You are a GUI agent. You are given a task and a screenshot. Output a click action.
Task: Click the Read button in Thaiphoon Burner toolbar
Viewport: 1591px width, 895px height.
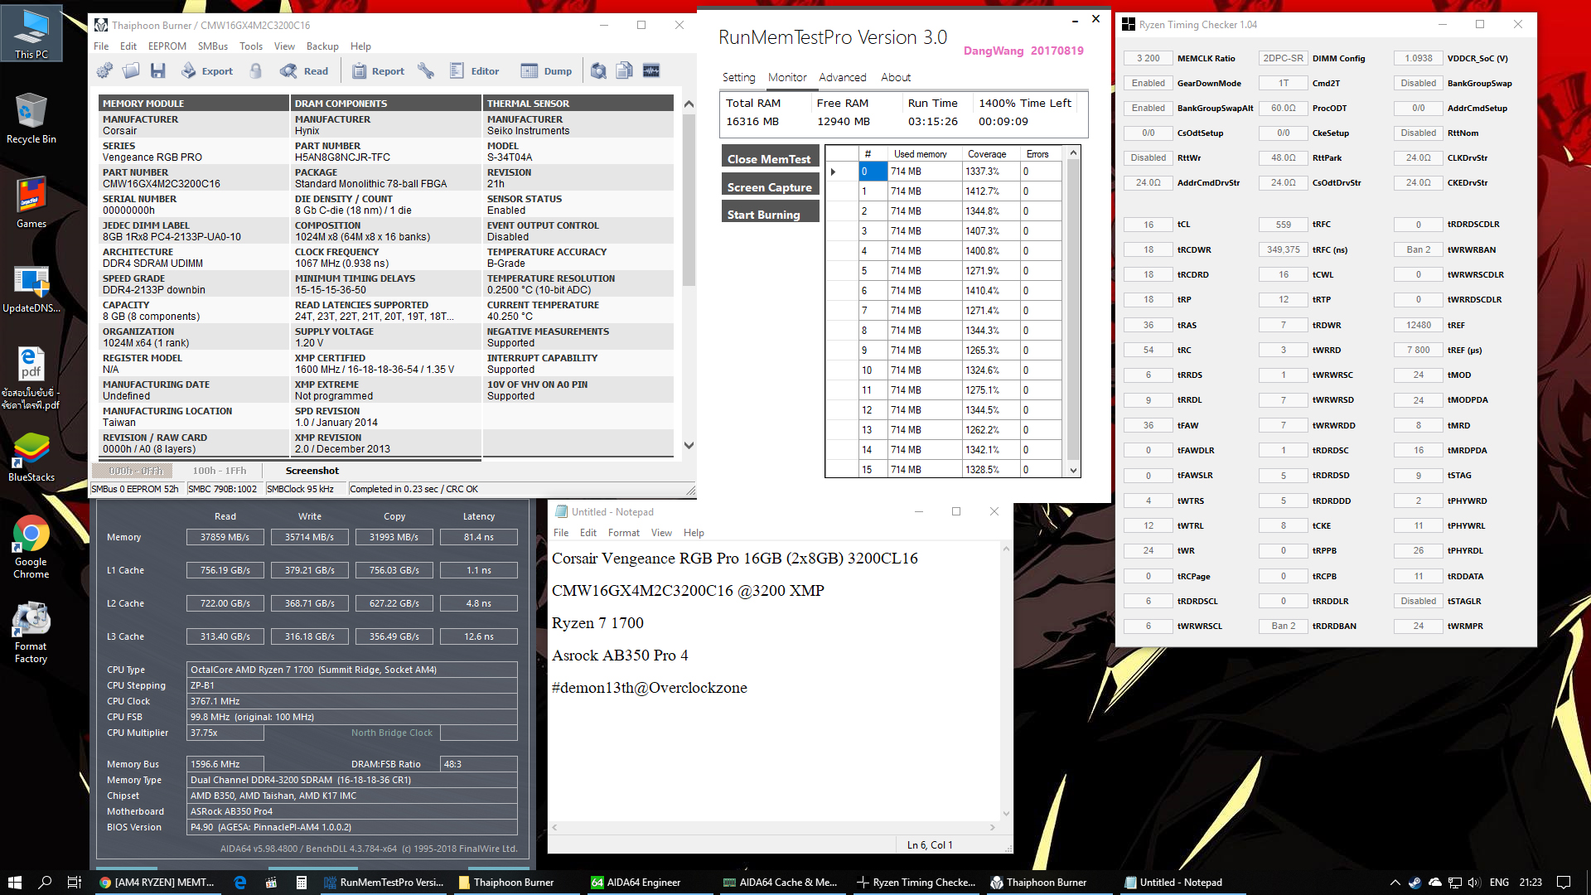coord(304,71)
